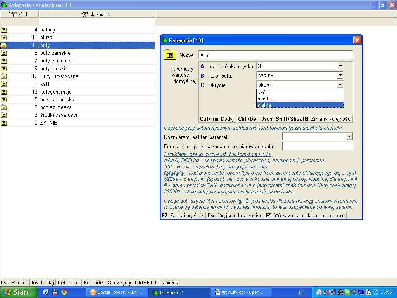The width and height of the screenshot is (397, 298).
Task: Click 'Ctrl+Ins Dodaj' parameter button
Action: pos(217,119)
